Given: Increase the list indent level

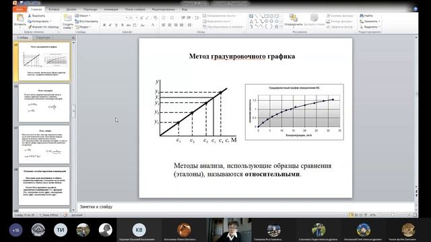Looking at the screenshot, I should tap(189, 18).
